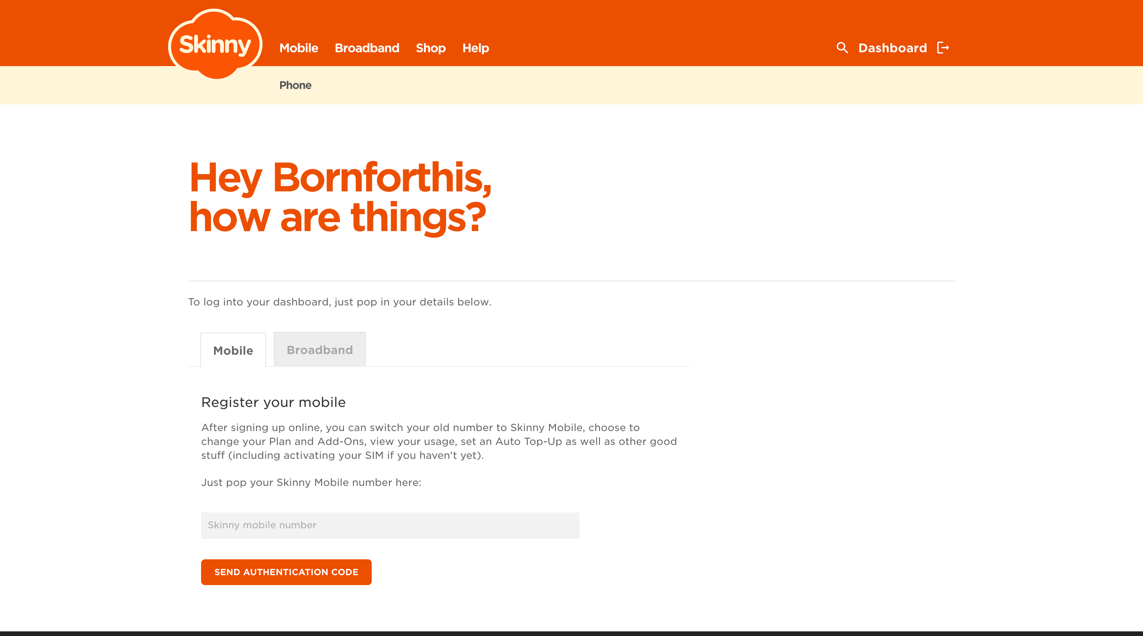1143x636 pixels.
Task: Open the Mobile menu in the header
Action: point(299,48)
